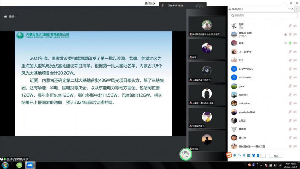Click the video tile with the purple-cap avatar
This screenshot has height=169, width=300.
pyautogui.click(x=207, y=118)
